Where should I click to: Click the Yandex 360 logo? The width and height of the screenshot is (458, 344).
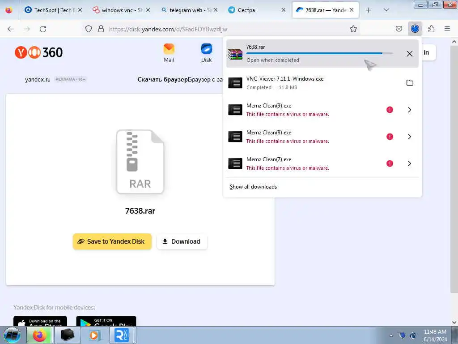pos(38,52)
